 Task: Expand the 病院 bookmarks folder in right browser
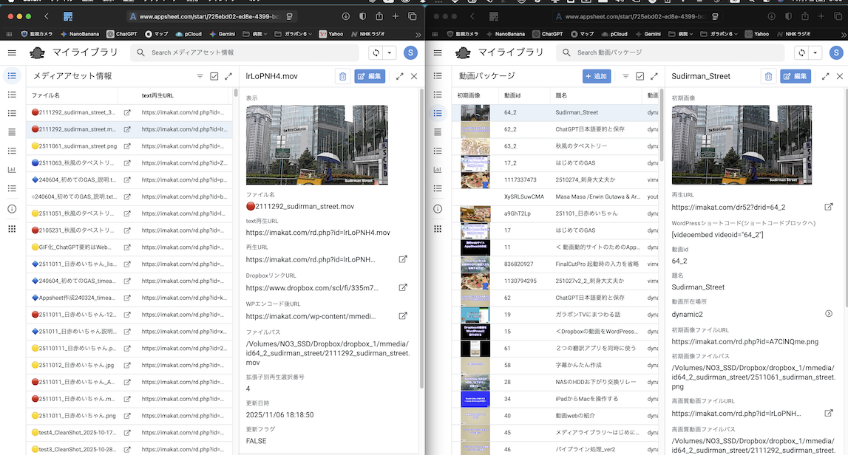pyautogui.click(x=682, y=33)
